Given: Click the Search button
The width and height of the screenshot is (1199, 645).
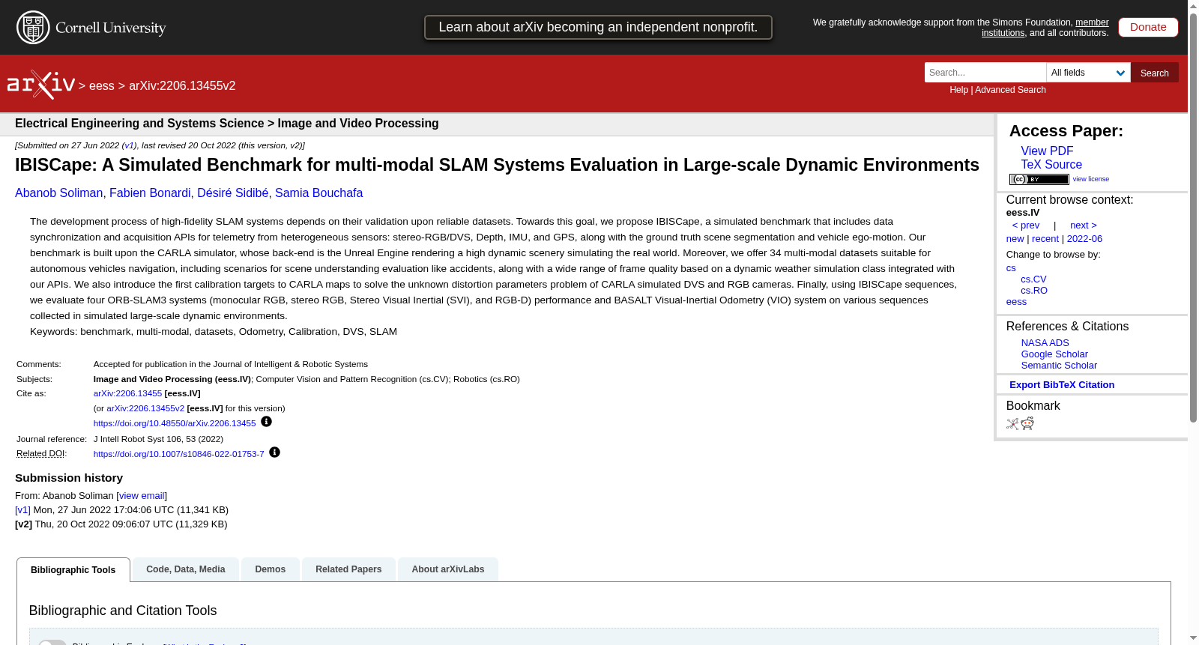Looking at the screenshot, I should (x=1154, y=73).
